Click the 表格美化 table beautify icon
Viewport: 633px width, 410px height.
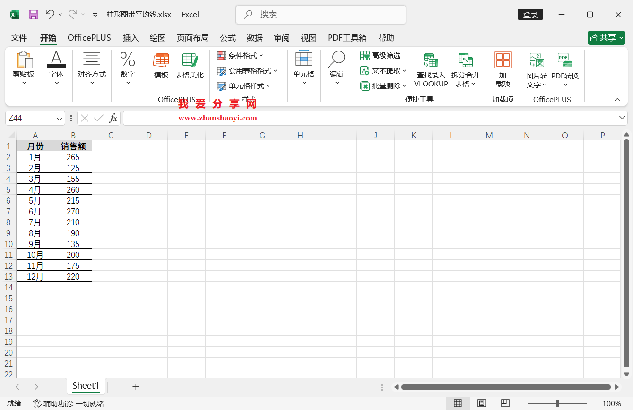(x=190, y=66)
